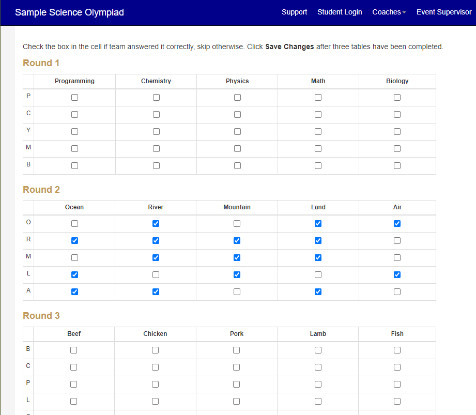Go to Student Login
The image size is (476, 415).
(340, 12)
